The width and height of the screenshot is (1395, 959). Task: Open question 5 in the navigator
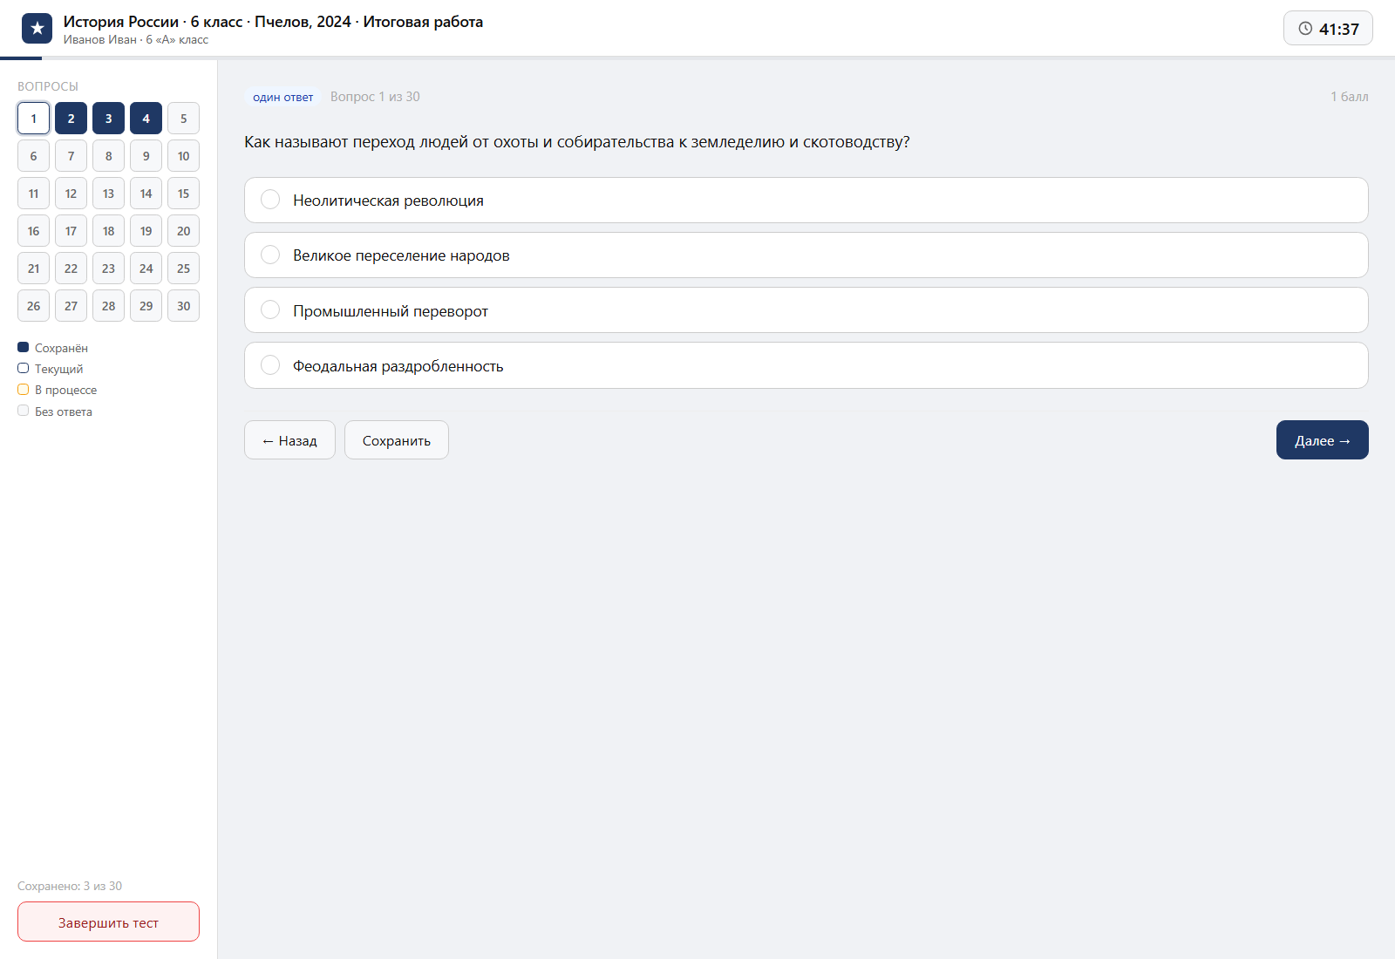tap(183, 119)
